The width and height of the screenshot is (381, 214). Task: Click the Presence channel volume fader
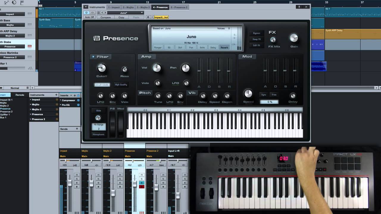tap(135, 184)
